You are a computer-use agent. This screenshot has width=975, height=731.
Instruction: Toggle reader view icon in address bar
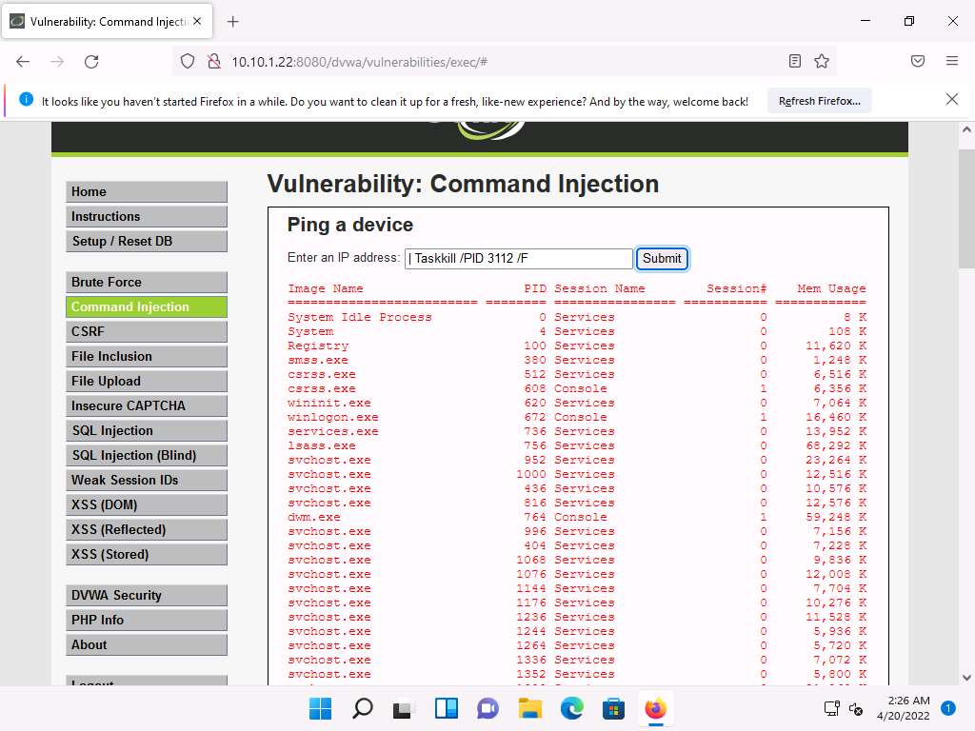pos(795,61)
